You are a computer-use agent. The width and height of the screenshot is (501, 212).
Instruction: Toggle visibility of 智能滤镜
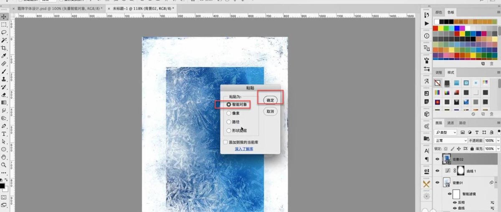click(450, 194)
